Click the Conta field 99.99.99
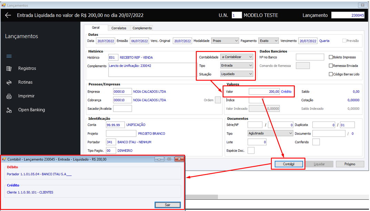Viewport: 370px width, 211px height. pos(116,125)
